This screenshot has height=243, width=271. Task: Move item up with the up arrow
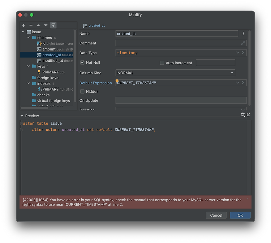pyautogui.click(x=38, y=25)
